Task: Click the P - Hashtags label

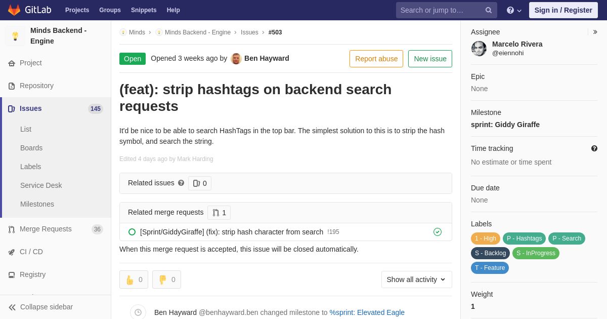Action: pos(524,238)
